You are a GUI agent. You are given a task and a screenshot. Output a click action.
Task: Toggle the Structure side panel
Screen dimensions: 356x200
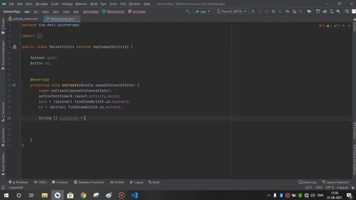(x=3, y=112)
